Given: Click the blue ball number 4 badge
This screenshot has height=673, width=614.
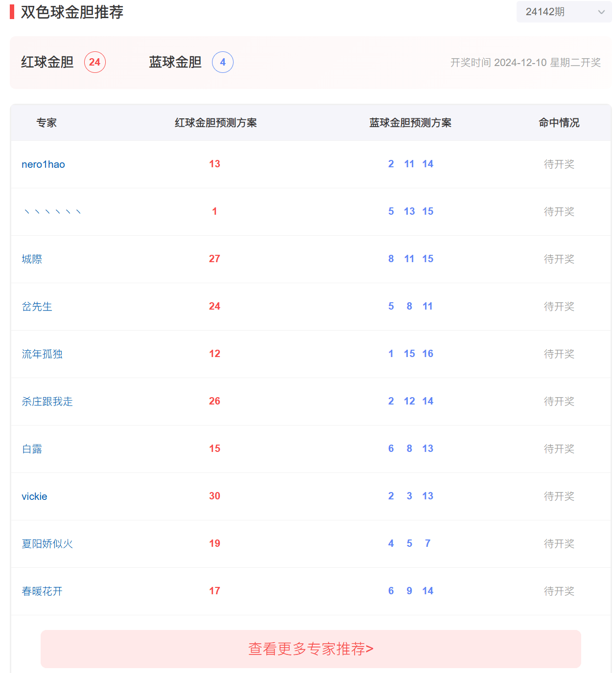Looking at the screenshot, I should tap(223, 62).
